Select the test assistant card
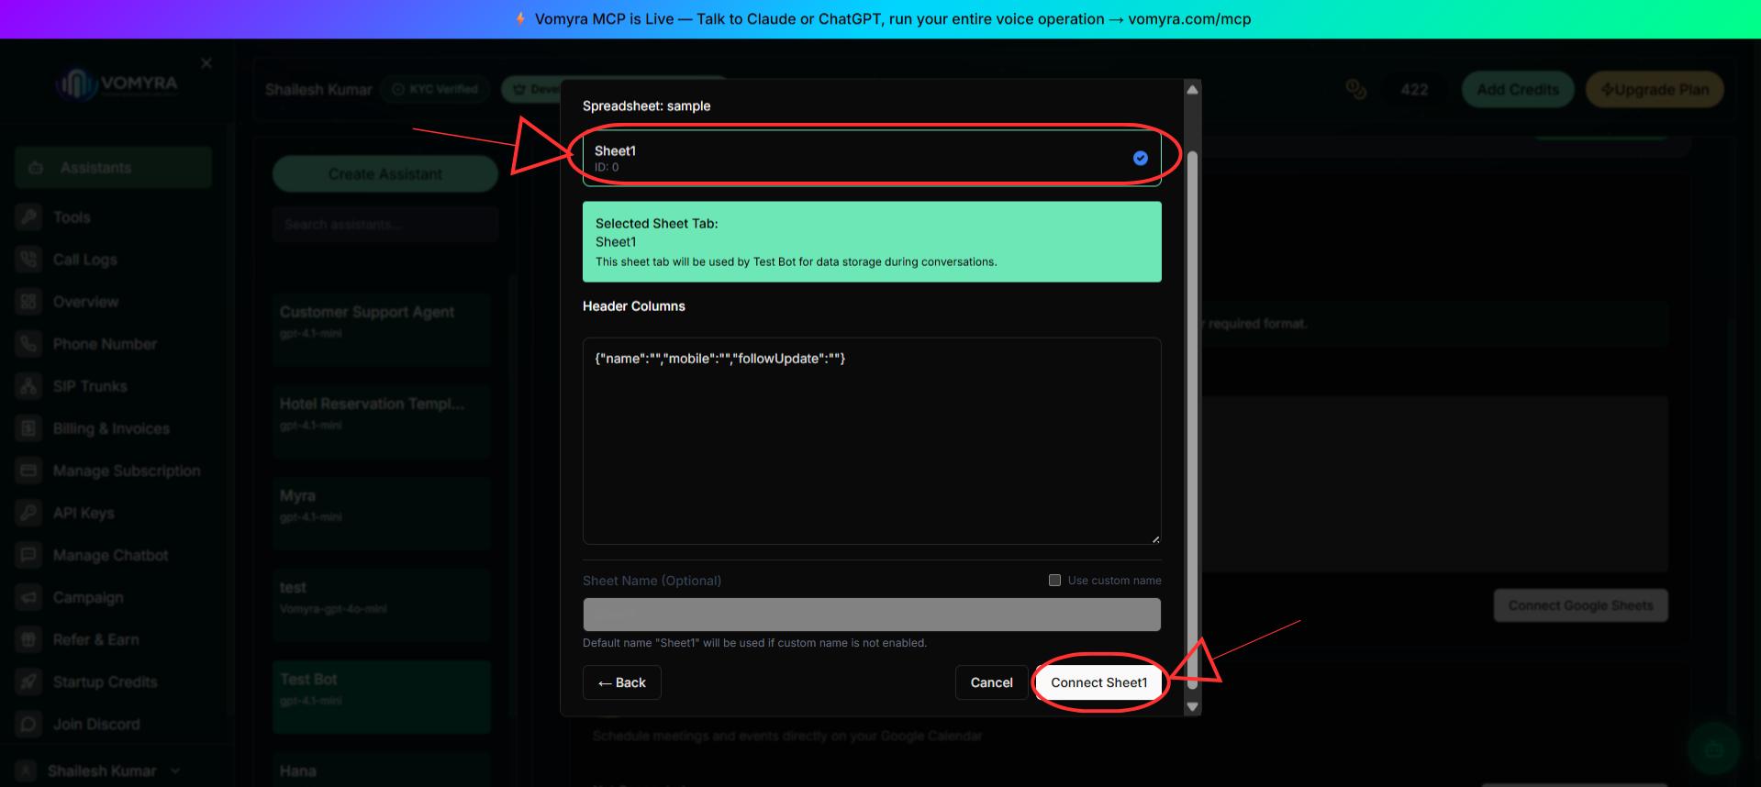The width and height of the screenshot is (1761, 787). 382,605
